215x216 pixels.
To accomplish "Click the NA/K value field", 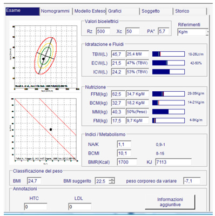I will [x=124, y=144].
